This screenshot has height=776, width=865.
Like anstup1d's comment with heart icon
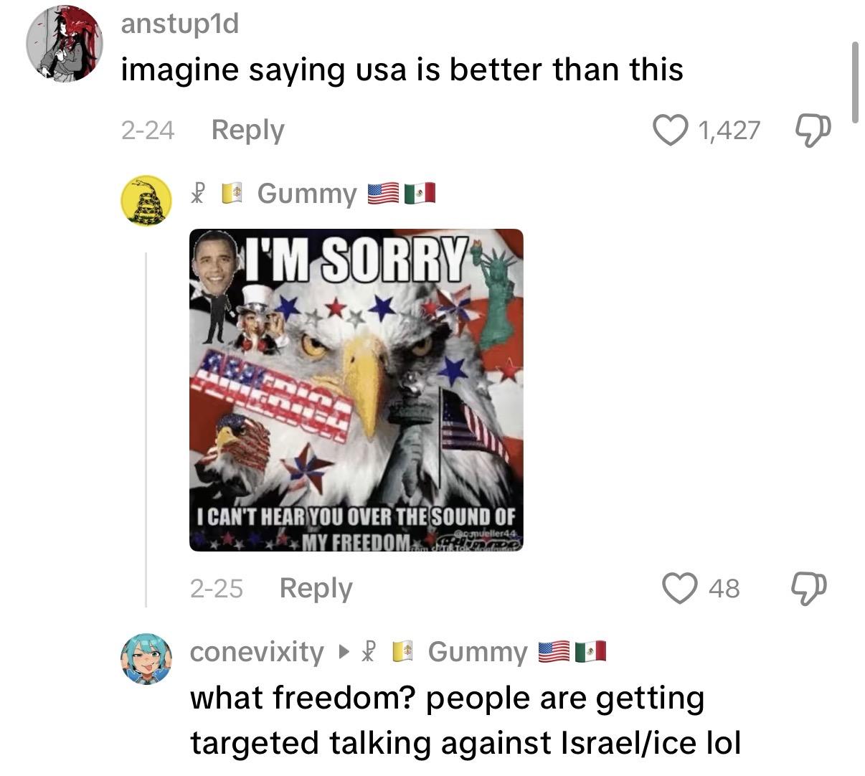[x=670, y=131]
